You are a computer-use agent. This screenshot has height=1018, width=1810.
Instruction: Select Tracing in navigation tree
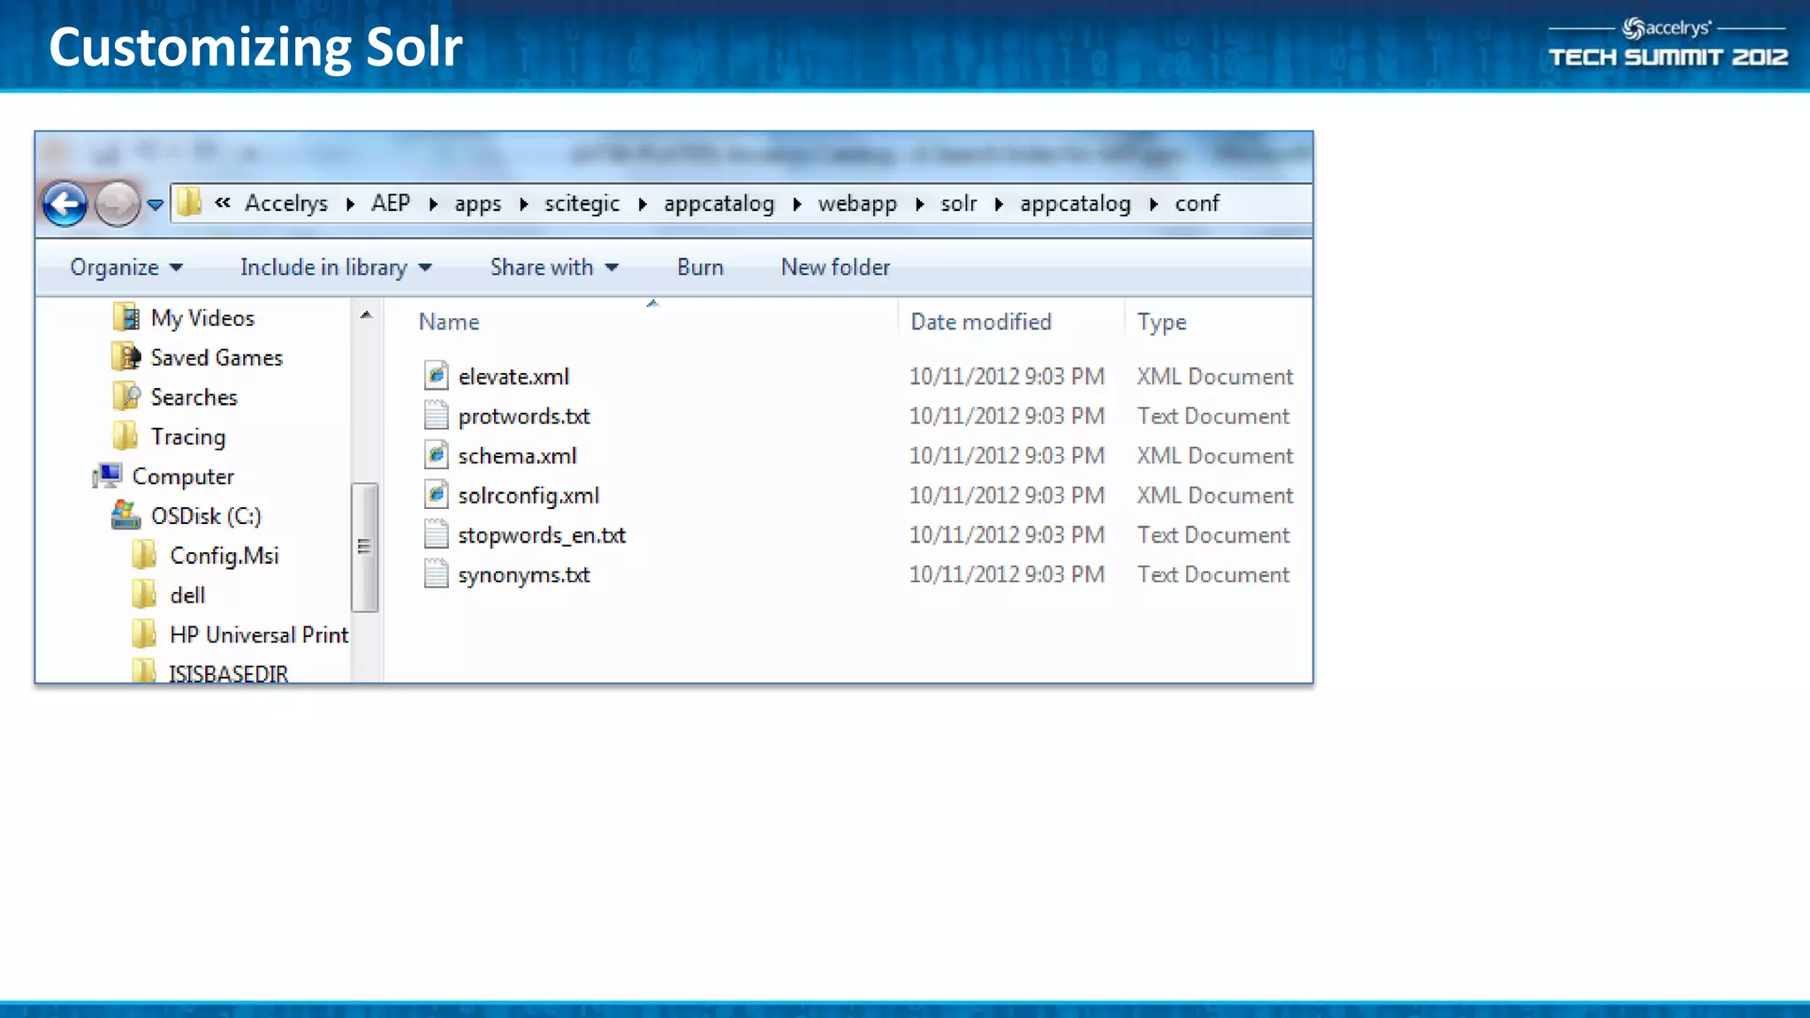188,437
